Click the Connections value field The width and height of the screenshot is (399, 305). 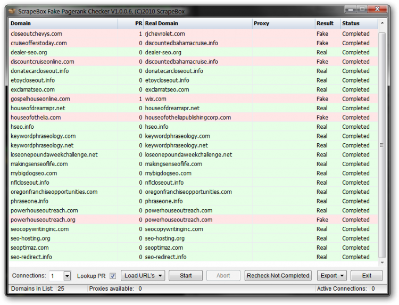(56, 276)
